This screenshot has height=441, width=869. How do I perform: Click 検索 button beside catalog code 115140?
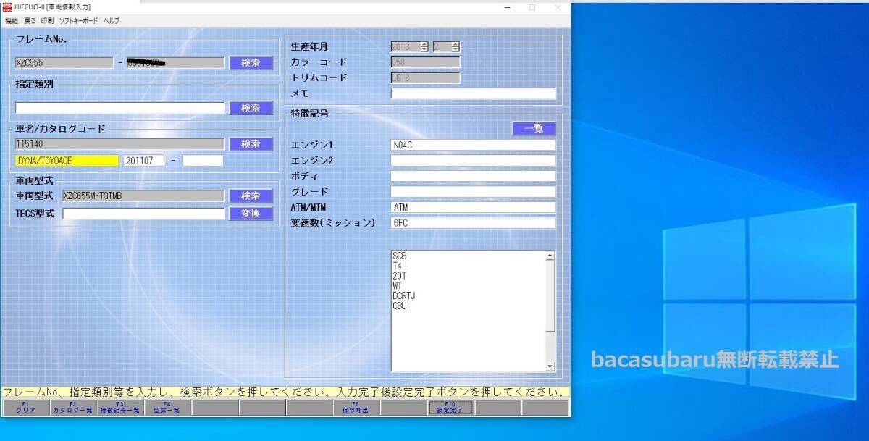251,144
